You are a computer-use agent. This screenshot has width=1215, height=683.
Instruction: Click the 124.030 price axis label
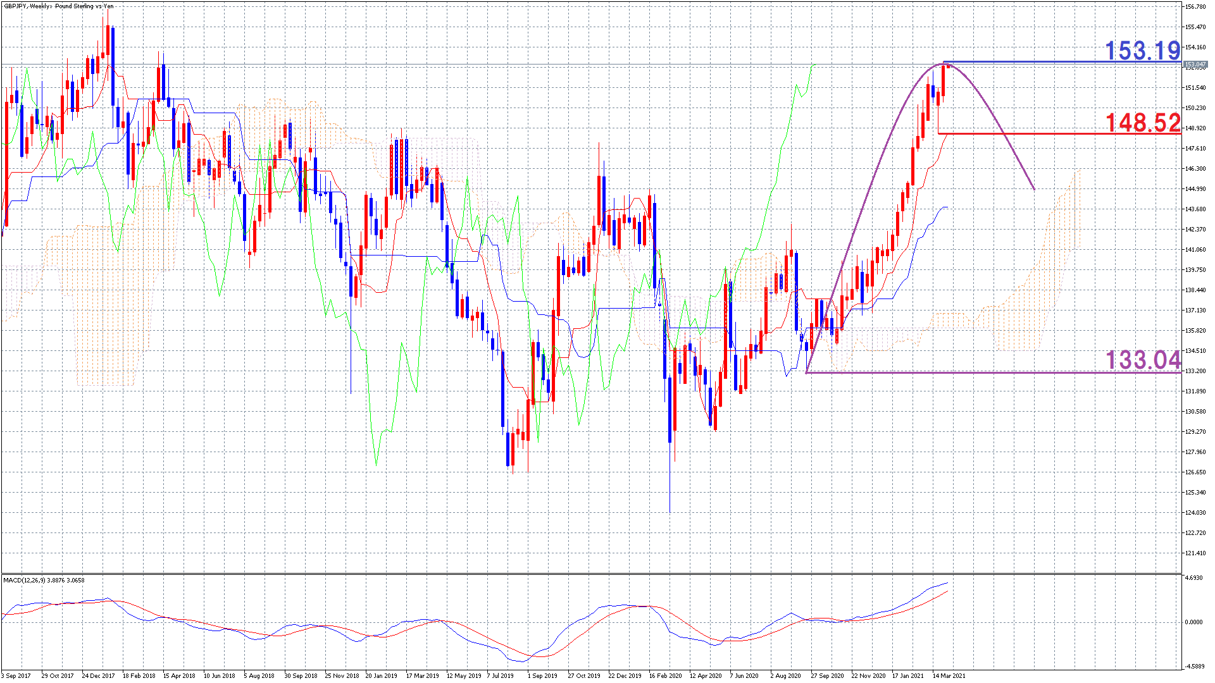click(x=1195, y=513)
